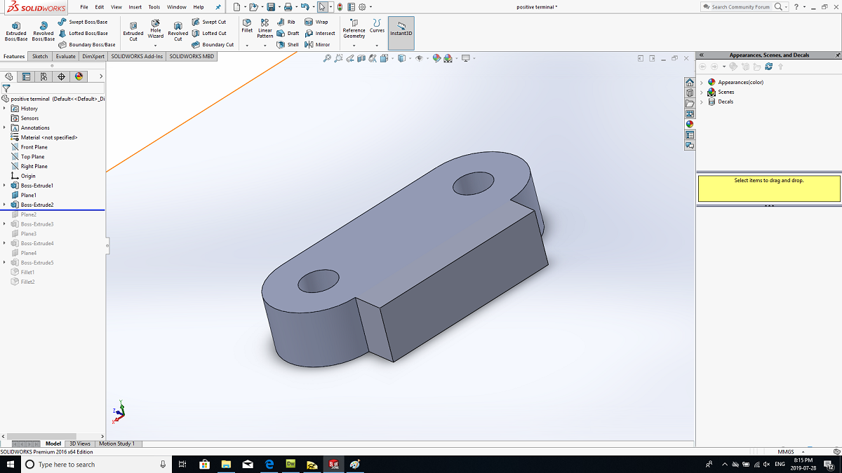Viewport: 842px width, 473px height.
Task: Open the Linear Pattern tool
Action: coord(265,29)
